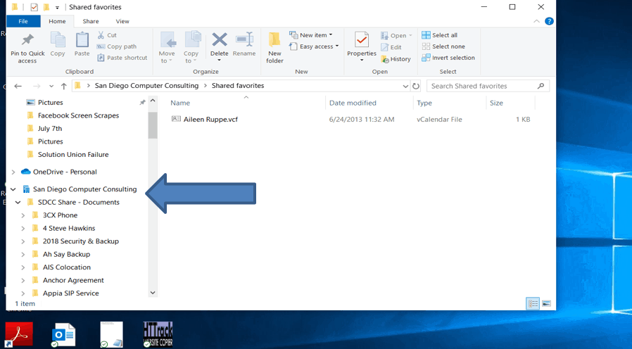632x349 pixels.
Task: Customize Quick Access Toolbar dropdown
Action: click(x=57, y=7)
